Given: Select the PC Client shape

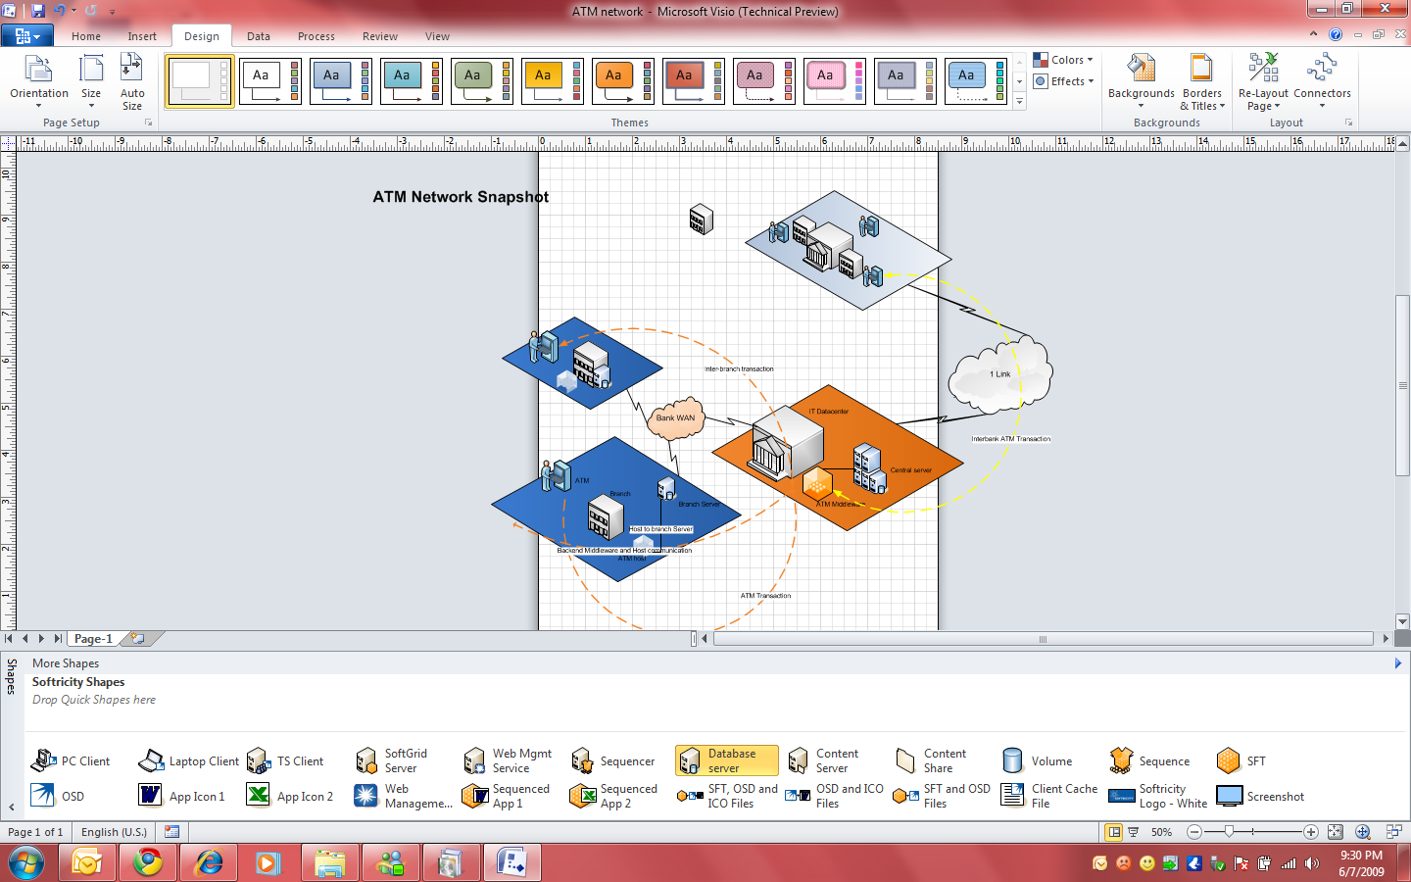Looking at the screenshot, I should [x=71, y=761].
